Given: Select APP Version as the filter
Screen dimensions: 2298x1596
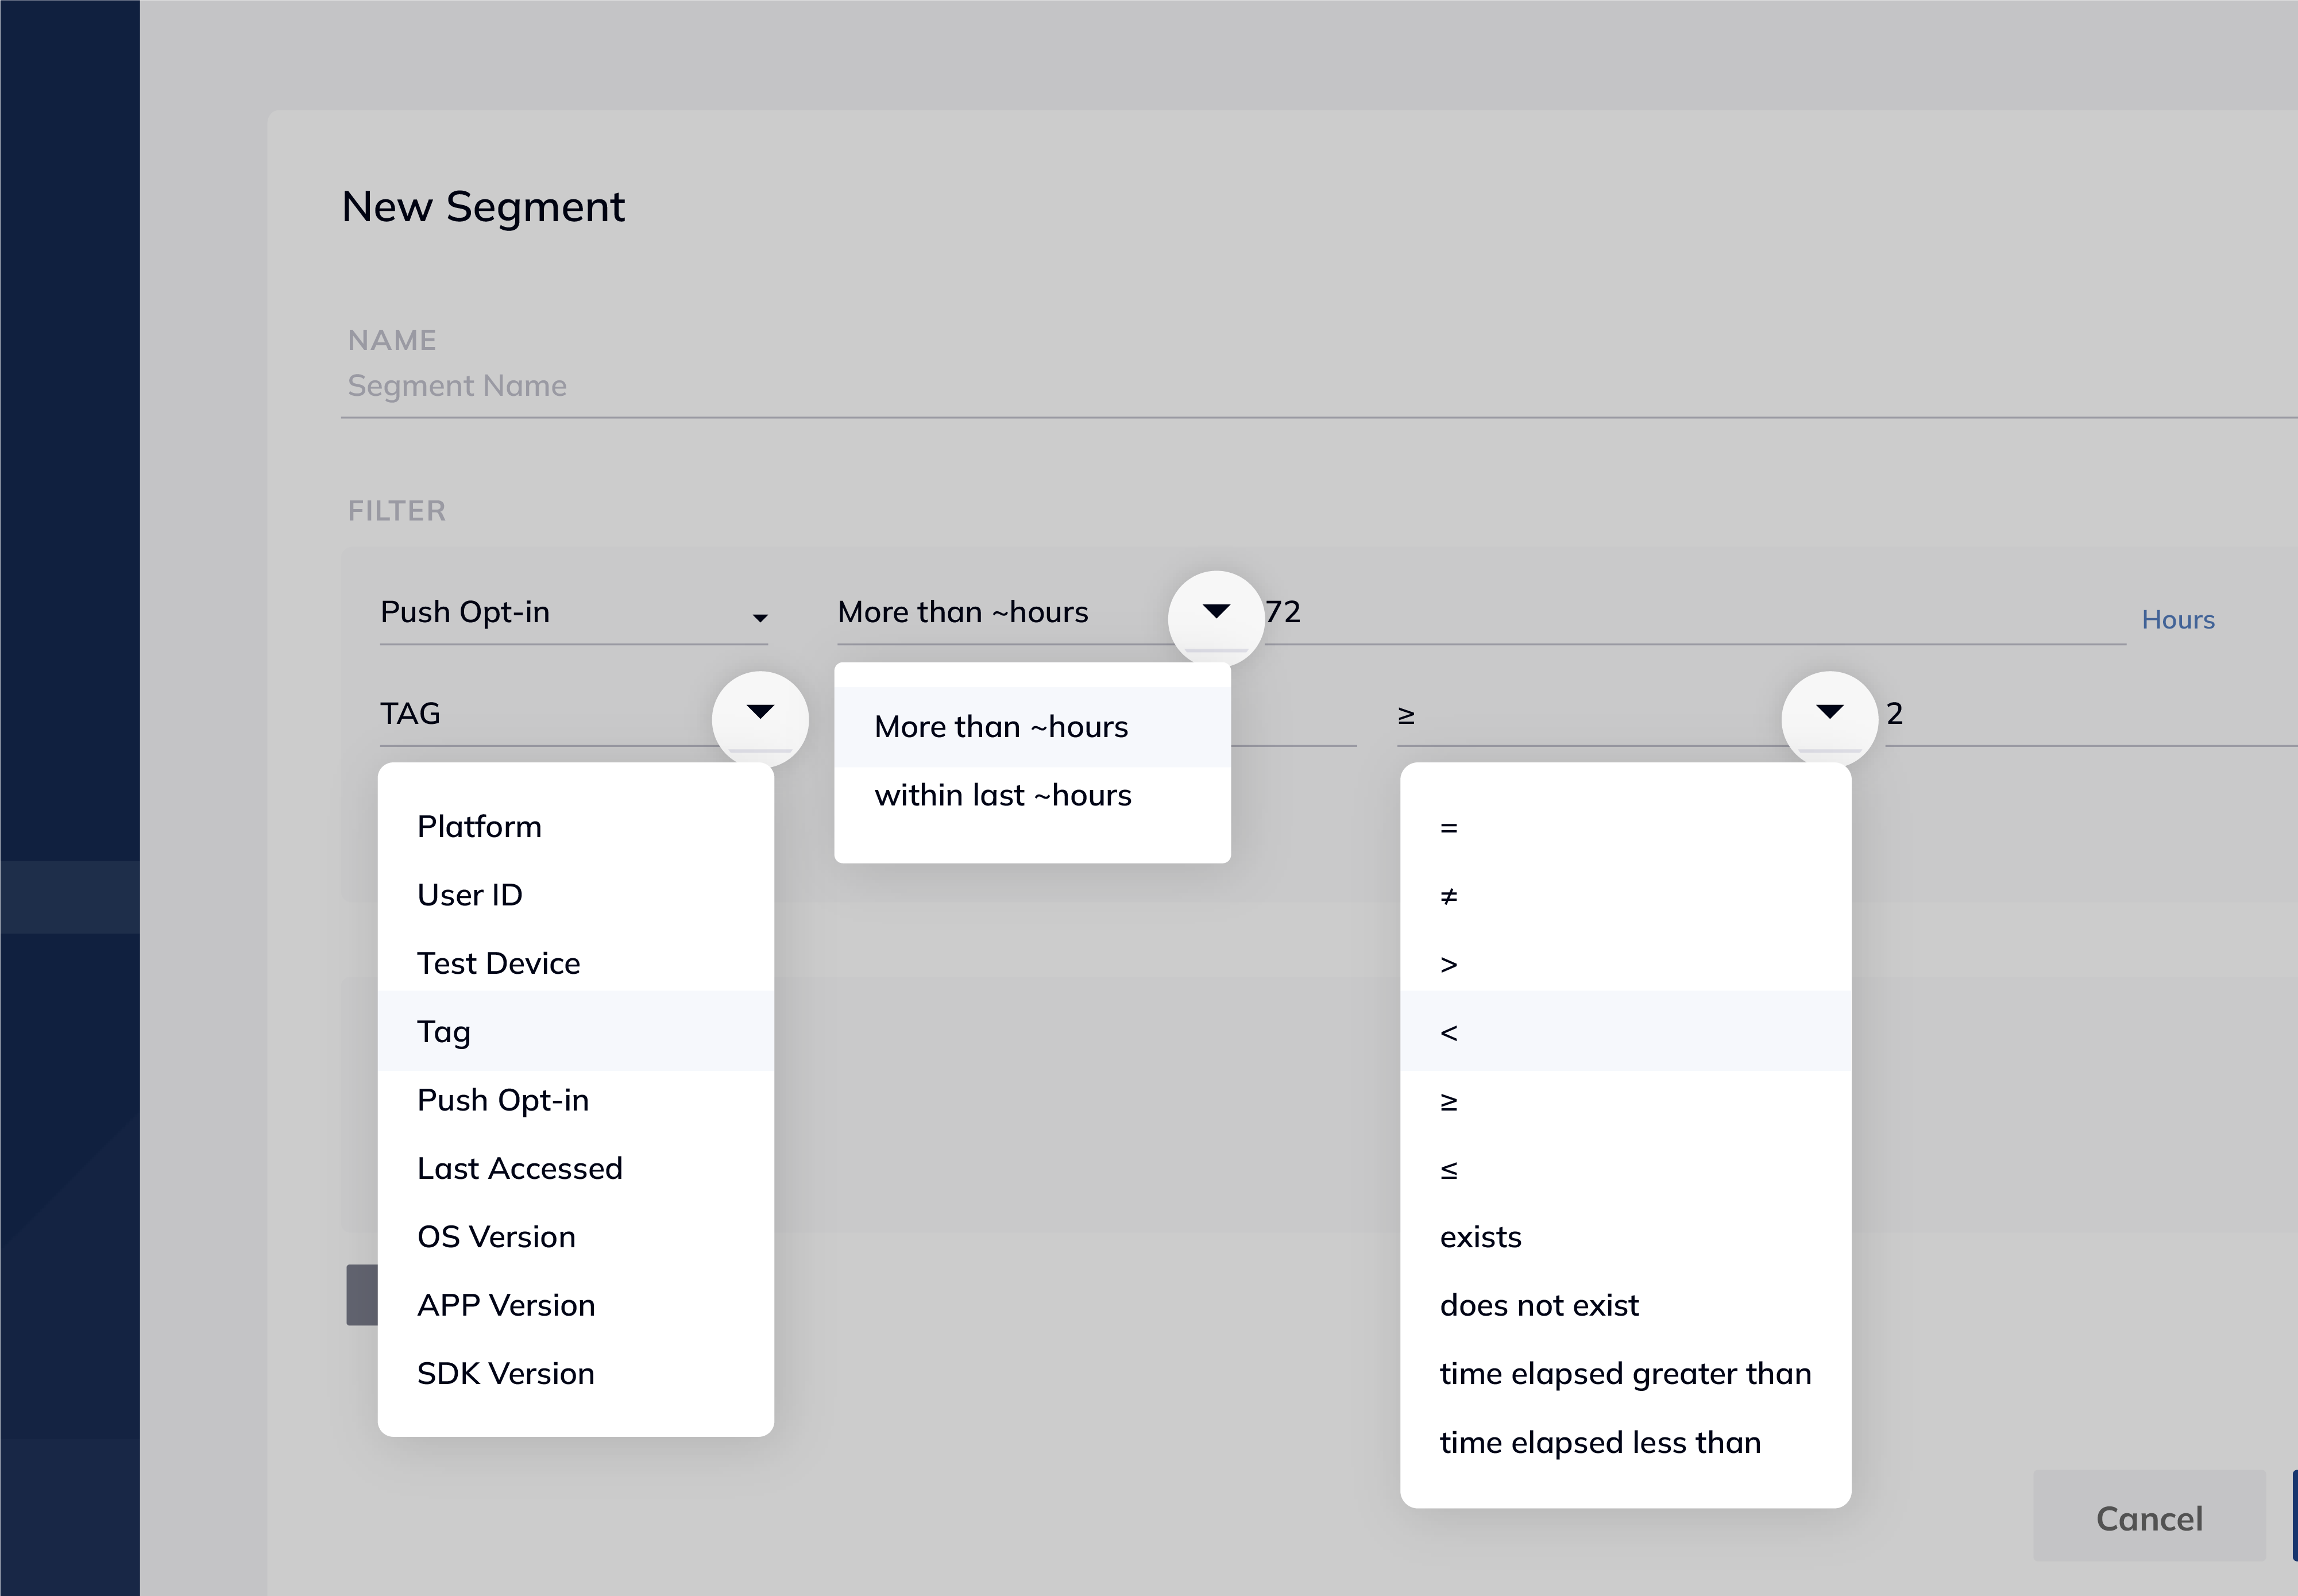Looking at the screenshot, I should tap(506, 1304).
